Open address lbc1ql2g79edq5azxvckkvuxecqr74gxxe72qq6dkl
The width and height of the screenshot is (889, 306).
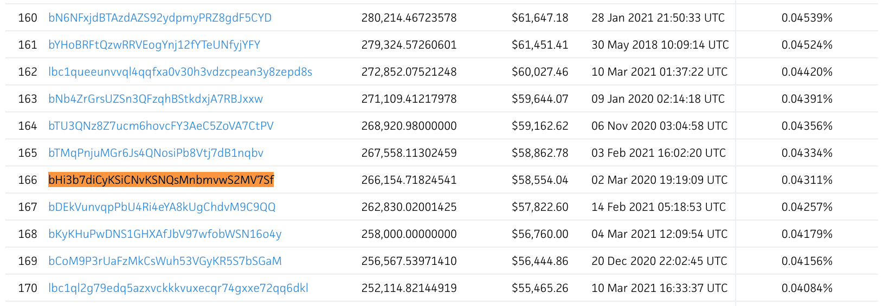178,288
